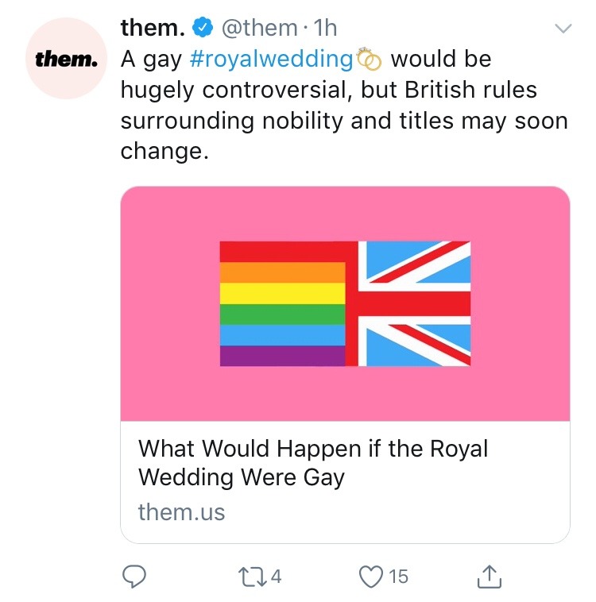Click the them. display name

153,29
